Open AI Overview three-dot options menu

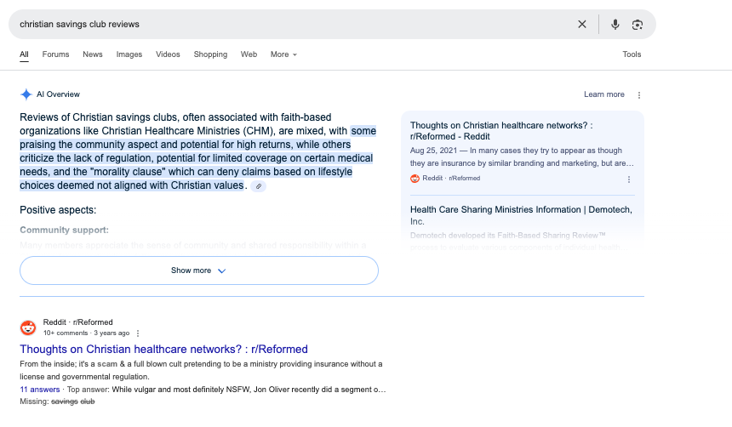(x=639, y=94)
